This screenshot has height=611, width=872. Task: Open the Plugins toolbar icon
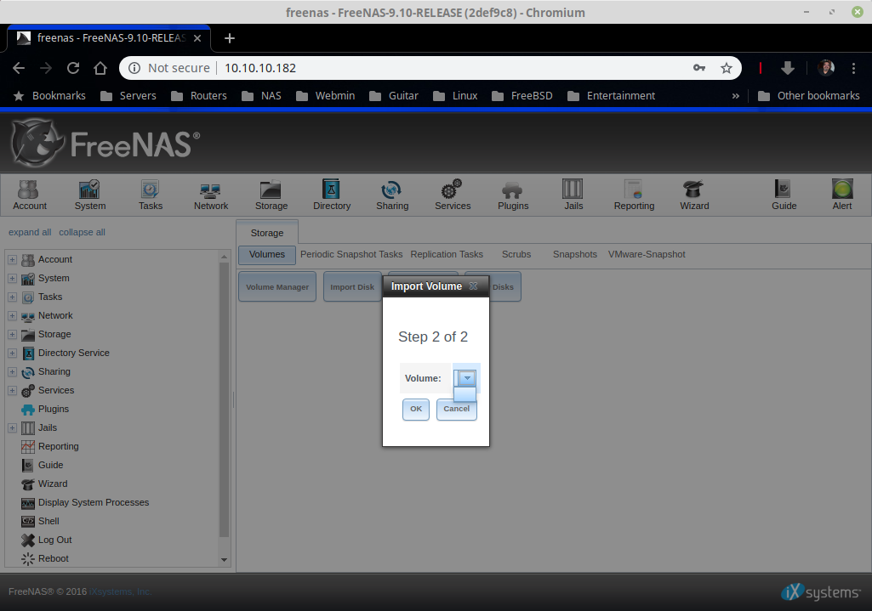[x=513, y=195]
